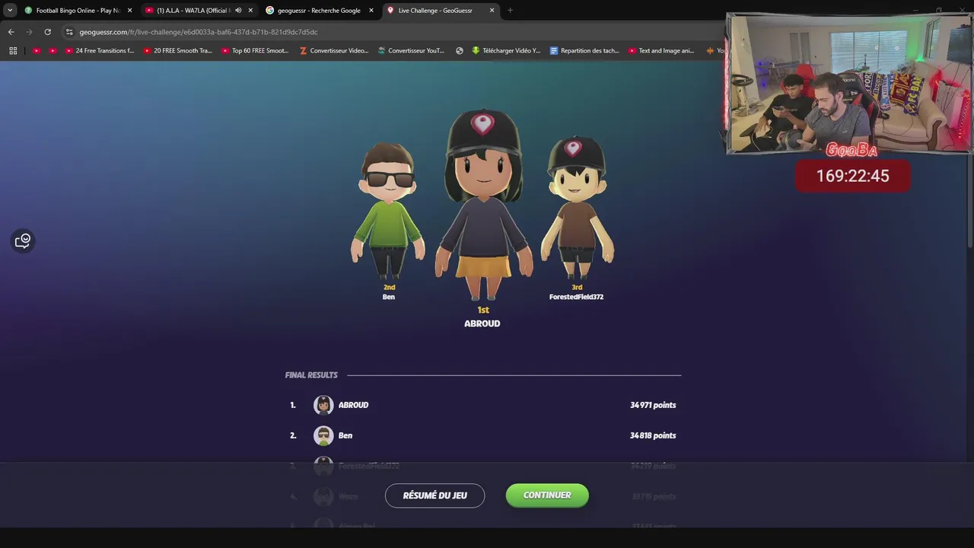Reload the GeoGuessr page
Image resolution: width=974 pixels, height=548 pixels.
[47, 32]
